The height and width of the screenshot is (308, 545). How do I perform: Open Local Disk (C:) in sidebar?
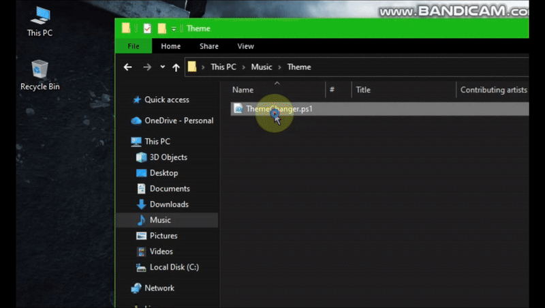[x=174, y=267]
